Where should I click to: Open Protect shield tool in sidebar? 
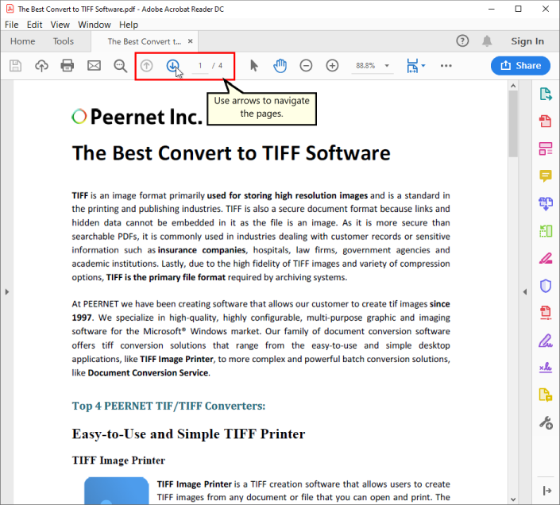pyautogui.click(x=546, y=286)
